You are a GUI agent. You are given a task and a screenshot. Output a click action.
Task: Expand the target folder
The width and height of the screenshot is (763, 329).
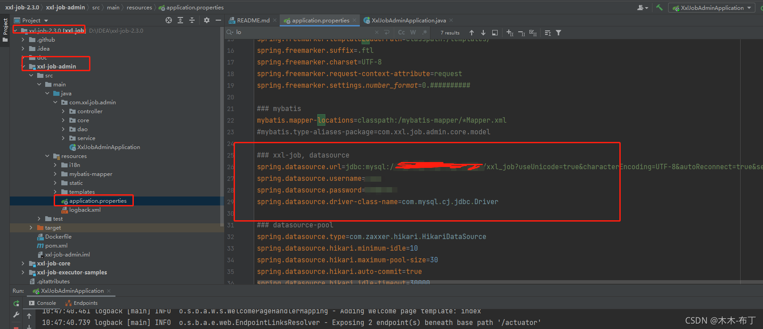31,228
